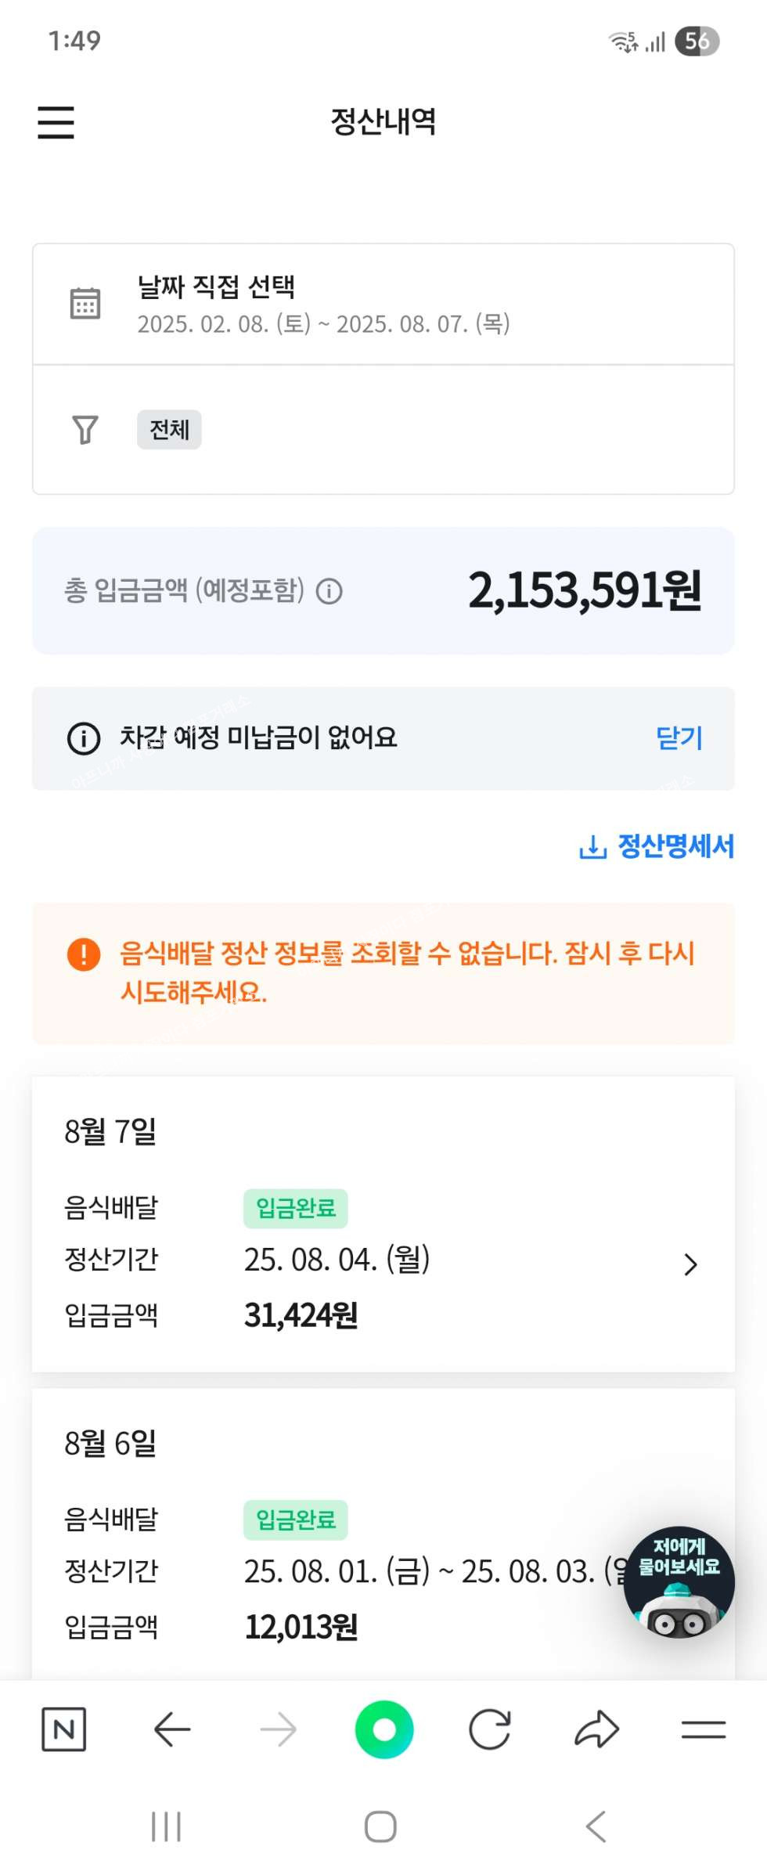Tap the Naver N home icon
The image size is (767, 1875).
pos(63,1729)
